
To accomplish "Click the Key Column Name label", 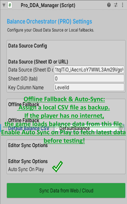I will 26,87.
